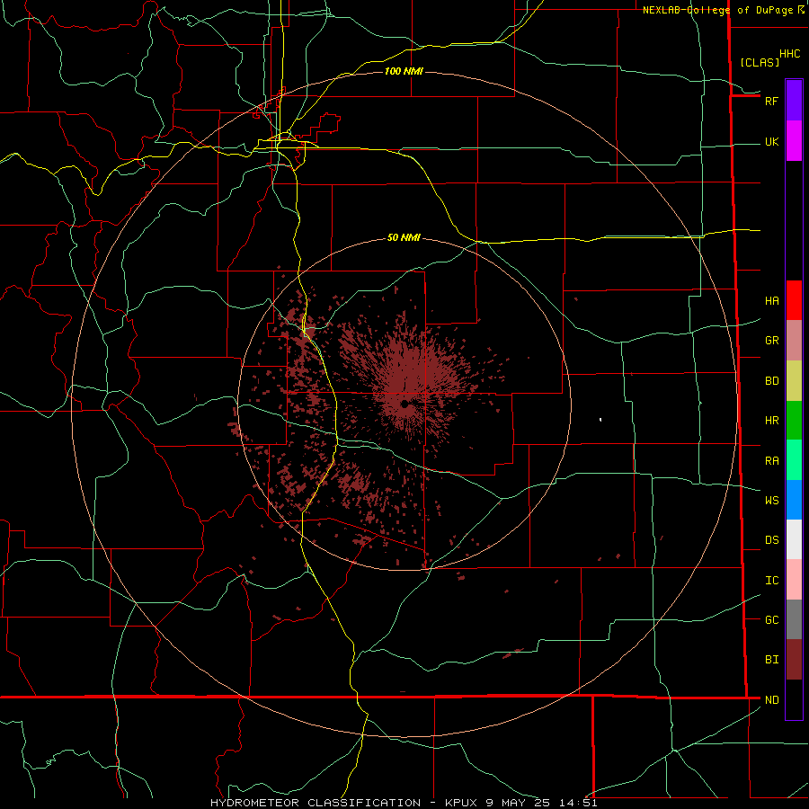809x809 pixels.
Task: Click the aqua RA legend swatch
Action: pos(794,460)
